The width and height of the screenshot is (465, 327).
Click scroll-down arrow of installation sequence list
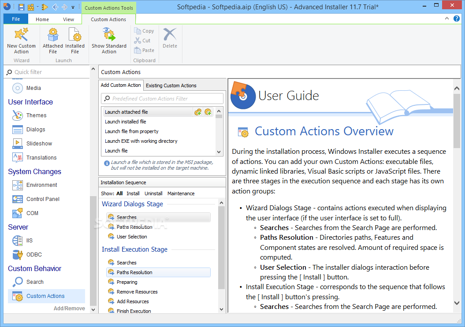pyautogui.click(x=222, y=309)
